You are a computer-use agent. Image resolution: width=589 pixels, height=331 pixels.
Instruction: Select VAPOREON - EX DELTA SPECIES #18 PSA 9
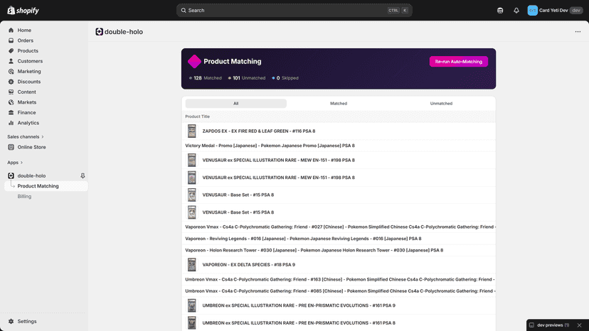point(339,264)
